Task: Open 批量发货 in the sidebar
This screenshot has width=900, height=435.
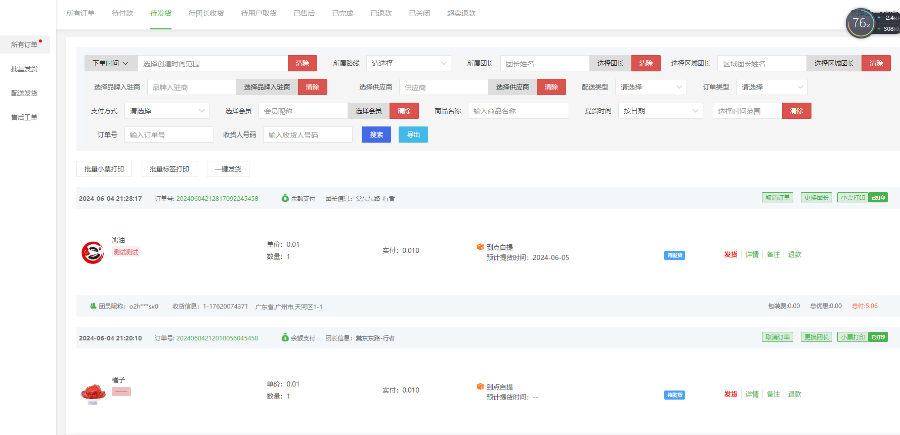Action: [x=24, y=69]
